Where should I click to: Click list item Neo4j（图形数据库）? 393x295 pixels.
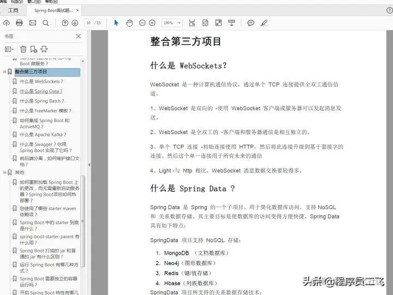(x=190, y=263)
